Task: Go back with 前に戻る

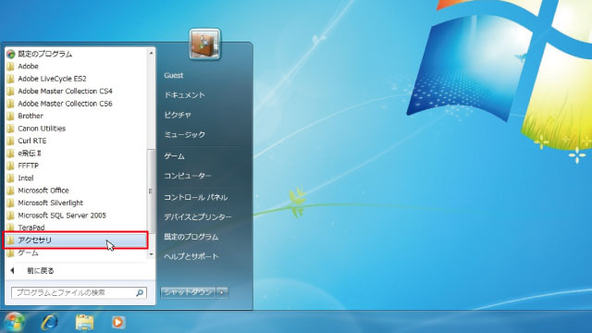Action: tap(41, 271)
